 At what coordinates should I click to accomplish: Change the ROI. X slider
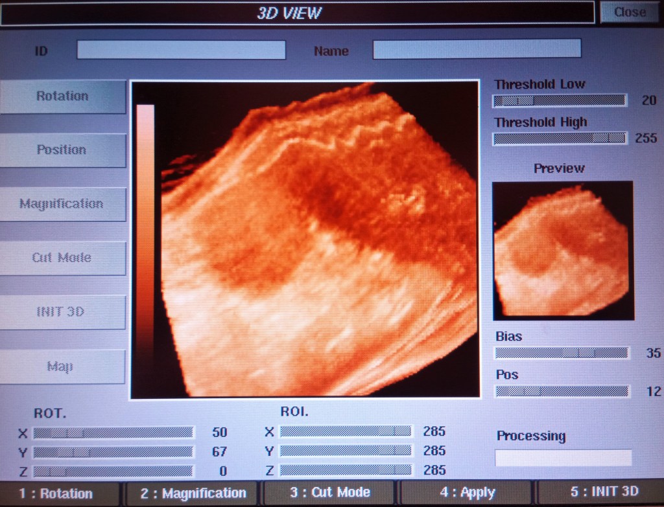(346, 431)
